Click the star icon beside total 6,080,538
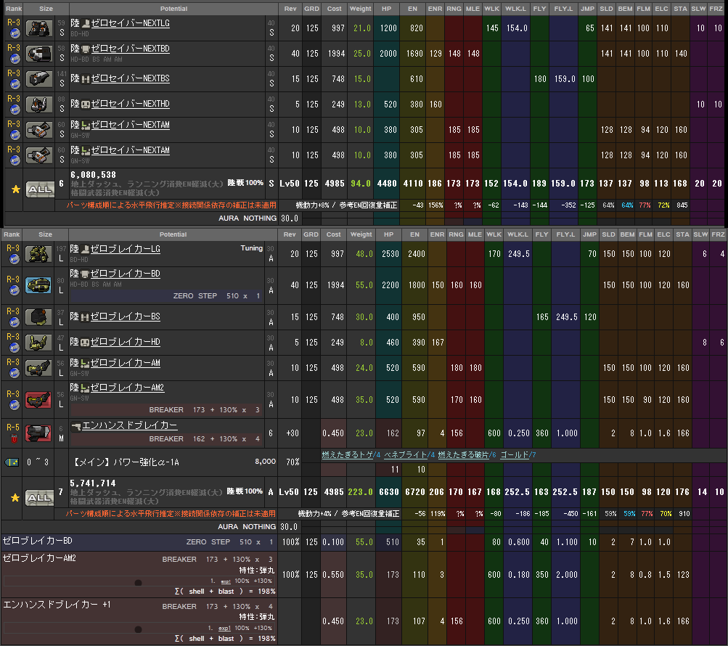 (16, 189)
